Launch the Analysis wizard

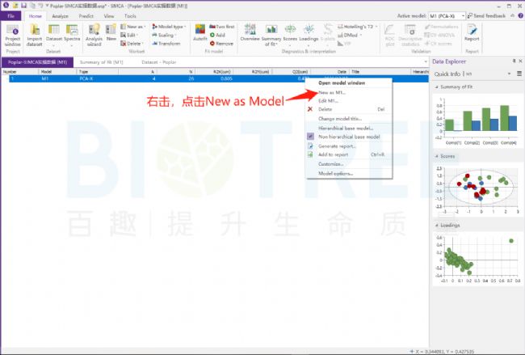(94, 36)
